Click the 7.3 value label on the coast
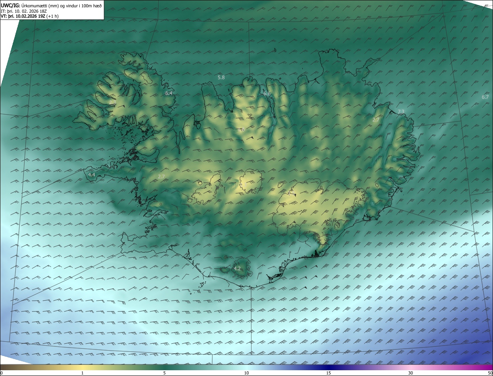The width and height of the screenshot is (493, 376). click(401, 111)
